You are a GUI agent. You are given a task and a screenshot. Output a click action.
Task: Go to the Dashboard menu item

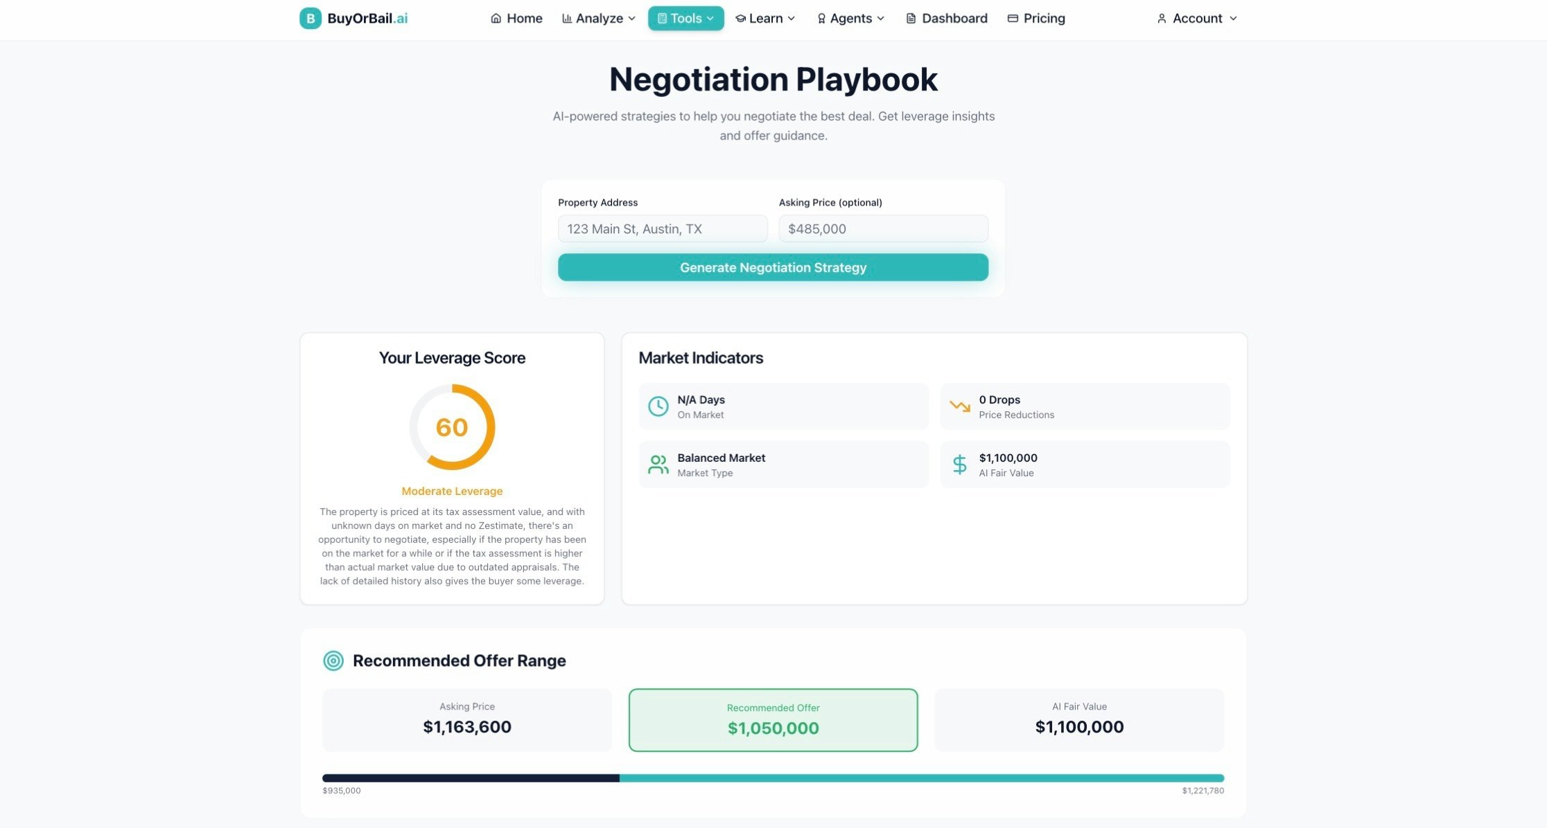[x=945, y=18]
